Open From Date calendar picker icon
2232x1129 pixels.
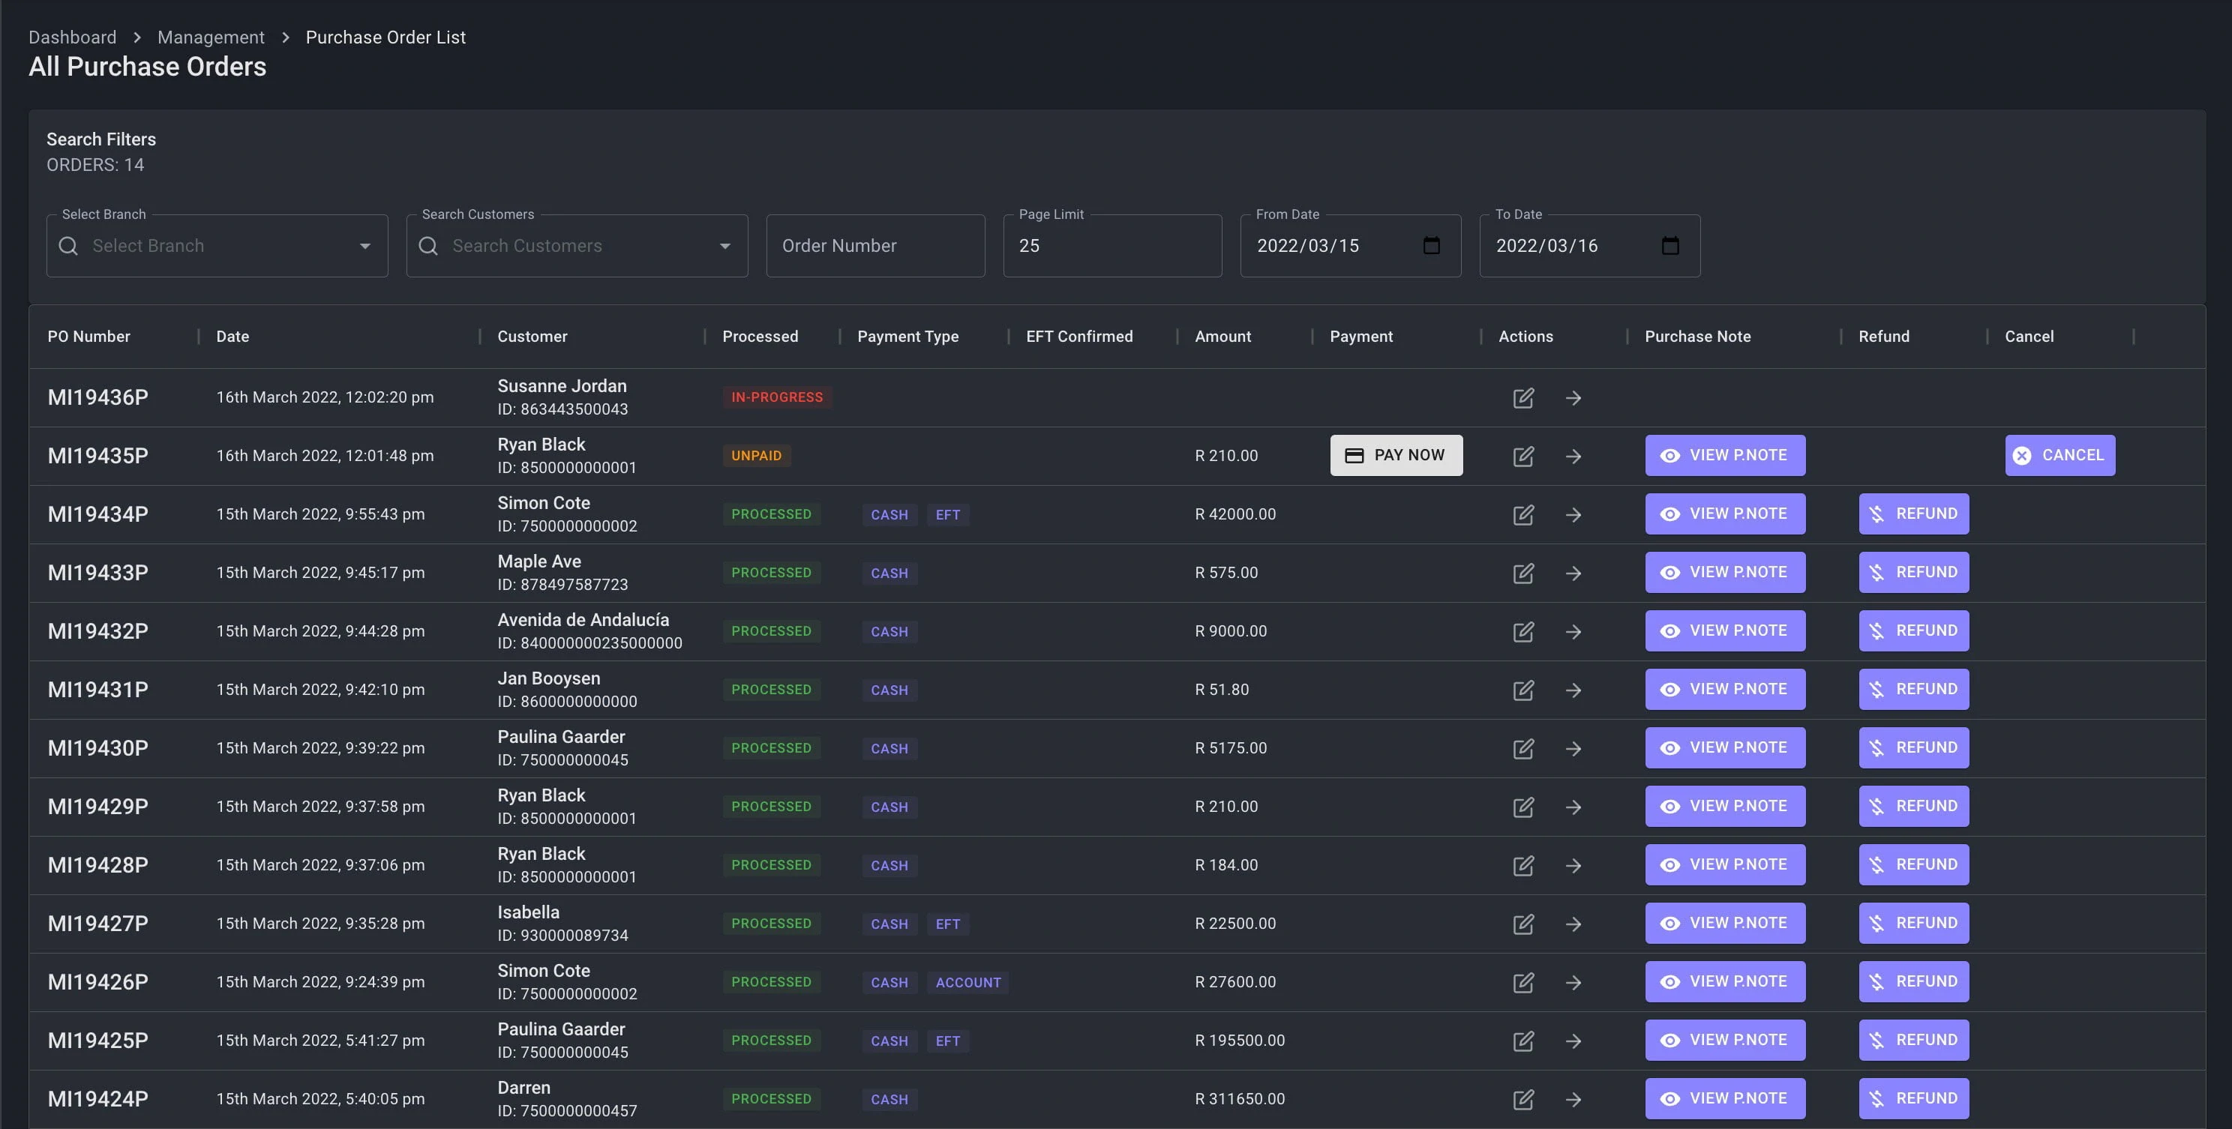point(1432,246)
